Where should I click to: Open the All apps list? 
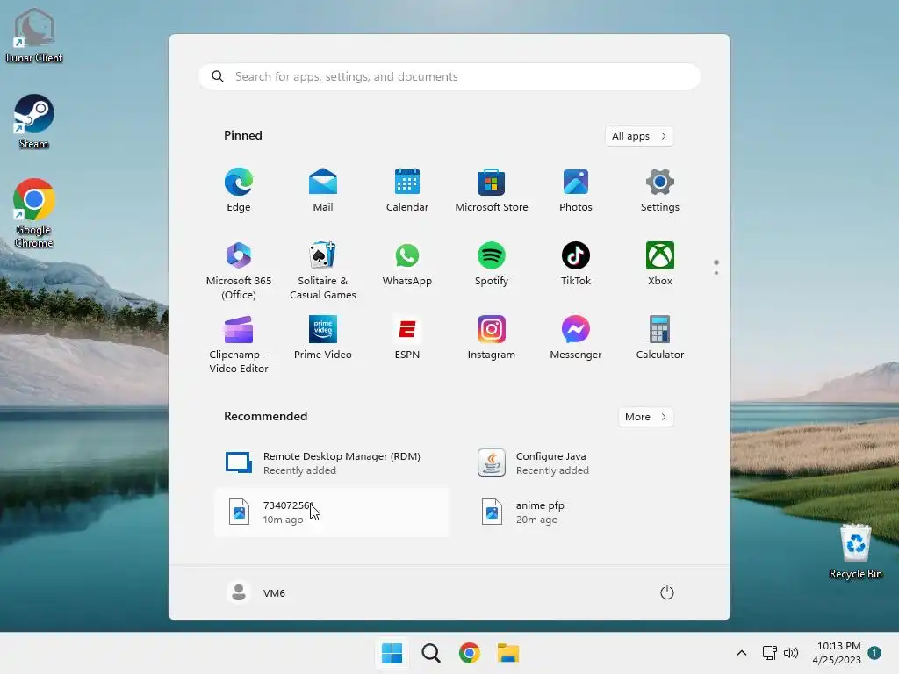tap(639, 136)
